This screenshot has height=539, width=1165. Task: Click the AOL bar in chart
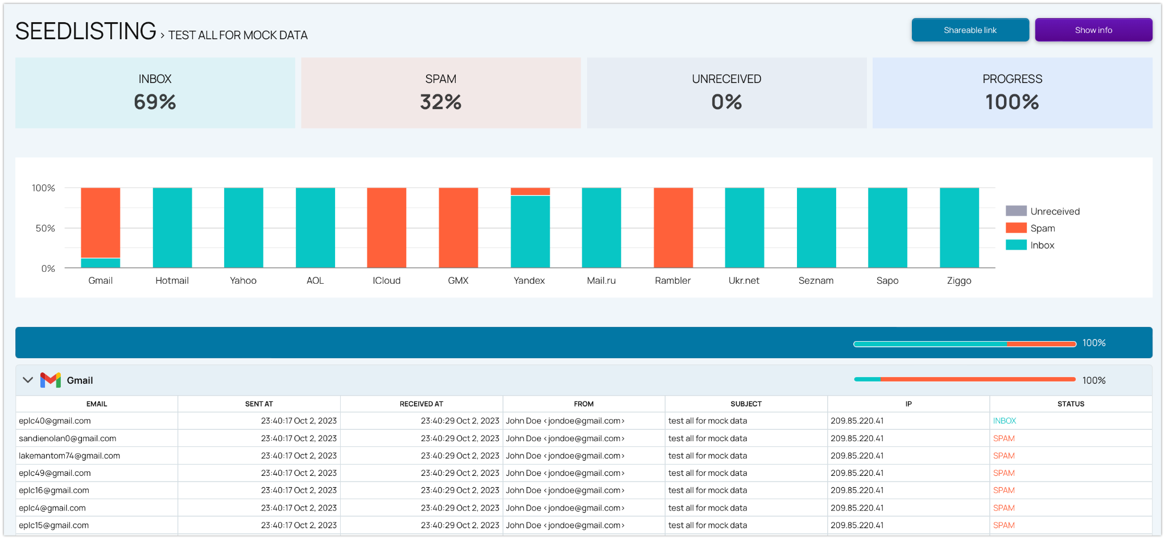(x=315, y=227)
